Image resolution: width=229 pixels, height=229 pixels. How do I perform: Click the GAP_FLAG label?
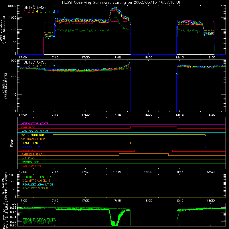(28, 127)
